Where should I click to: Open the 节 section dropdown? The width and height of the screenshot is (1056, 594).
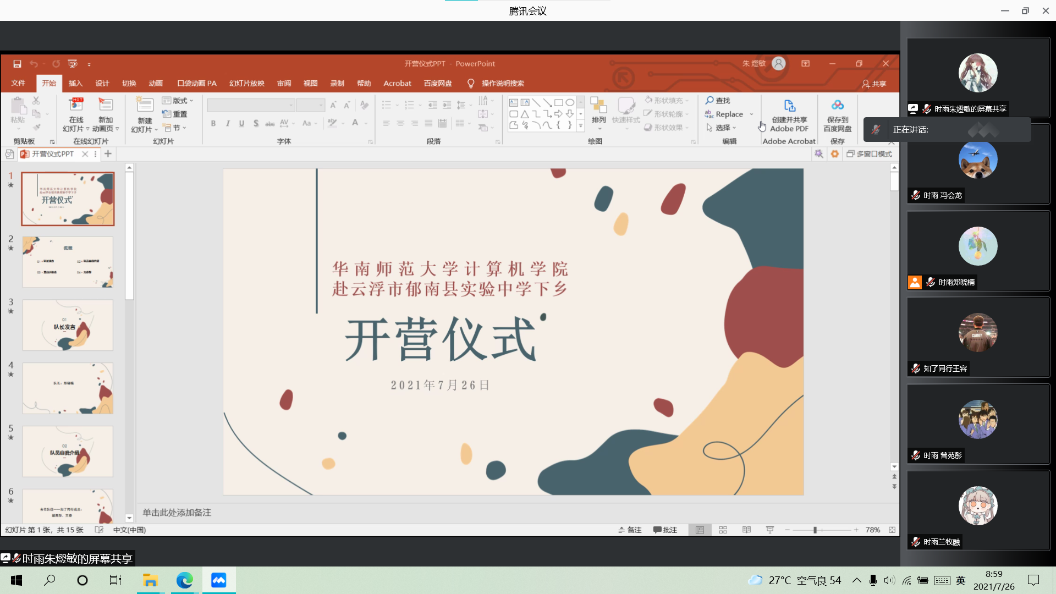[175, 128]
